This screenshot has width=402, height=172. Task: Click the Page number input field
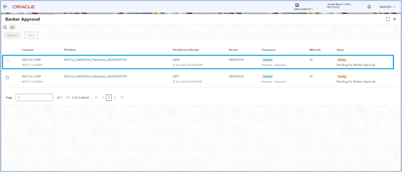(34, 97)
